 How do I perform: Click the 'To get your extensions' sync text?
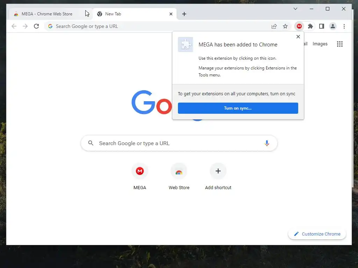tap(237, 94)
